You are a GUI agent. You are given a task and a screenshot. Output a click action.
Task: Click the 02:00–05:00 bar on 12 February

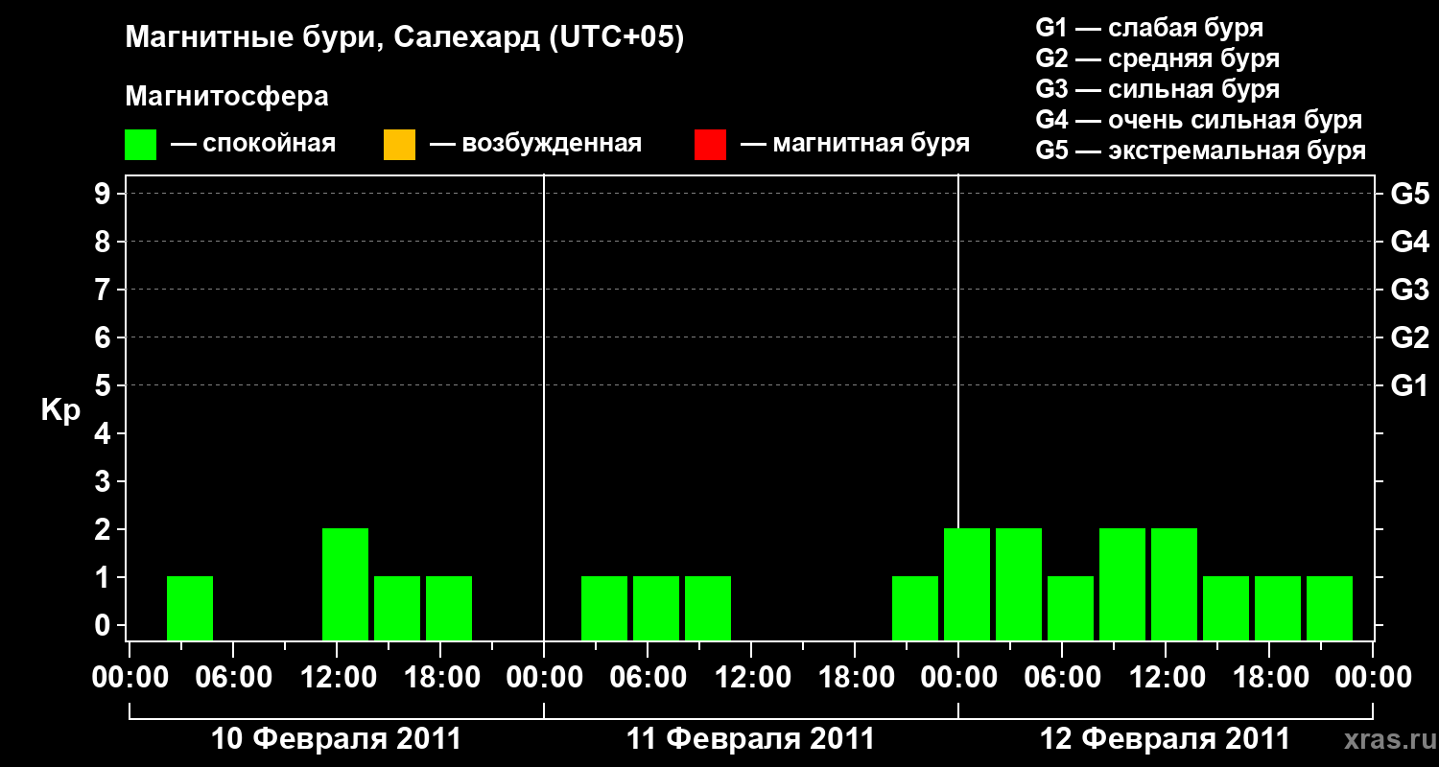pos(1019,584)
